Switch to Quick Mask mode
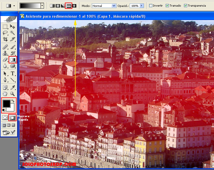 [13, 117]
